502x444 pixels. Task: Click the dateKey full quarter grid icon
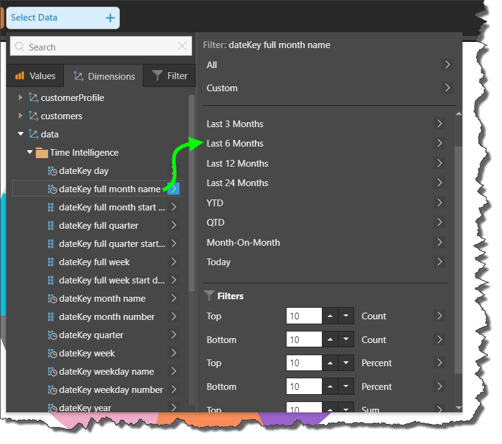(51, 226)
